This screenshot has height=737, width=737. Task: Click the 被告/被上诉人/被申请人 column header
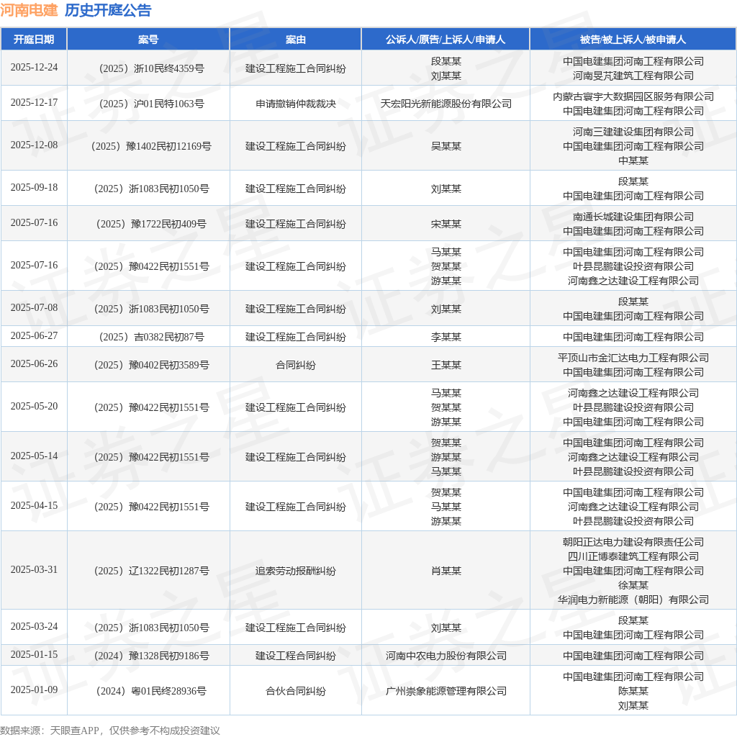click(x=633, y=40)
